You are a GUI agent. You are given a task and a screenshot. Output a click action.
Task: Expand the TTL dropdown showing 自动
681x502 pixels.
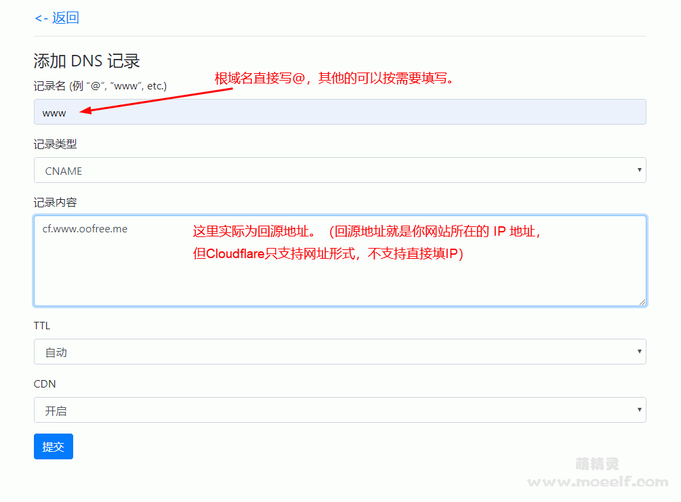(339, 352)
